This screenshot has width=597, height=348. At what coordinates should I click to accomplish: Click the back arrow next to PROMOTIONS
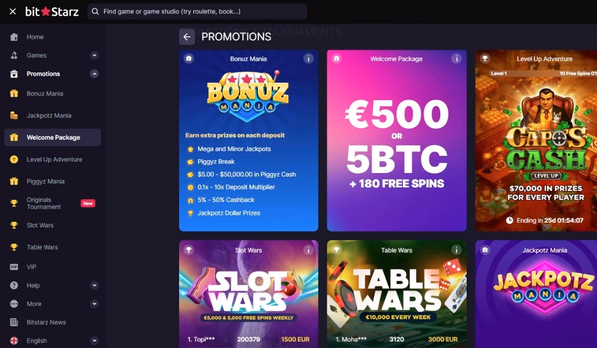pyautogui.click(x=187, y=37)
